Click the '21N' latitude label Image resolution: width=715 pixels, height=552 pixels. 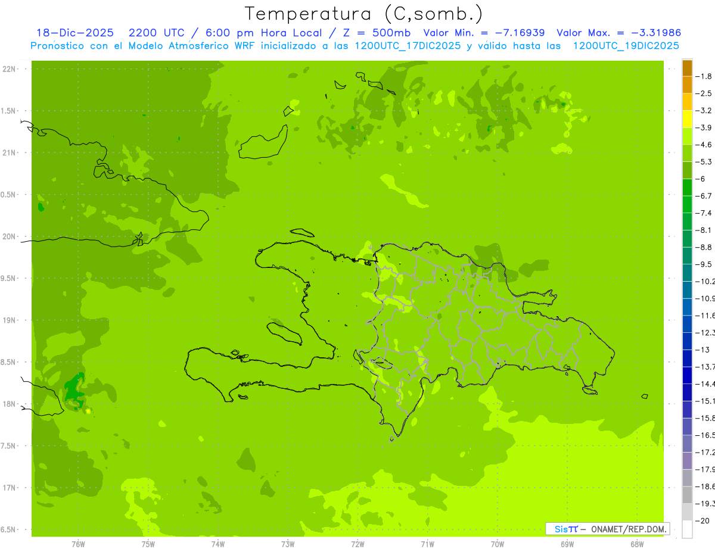click(9, 152)
